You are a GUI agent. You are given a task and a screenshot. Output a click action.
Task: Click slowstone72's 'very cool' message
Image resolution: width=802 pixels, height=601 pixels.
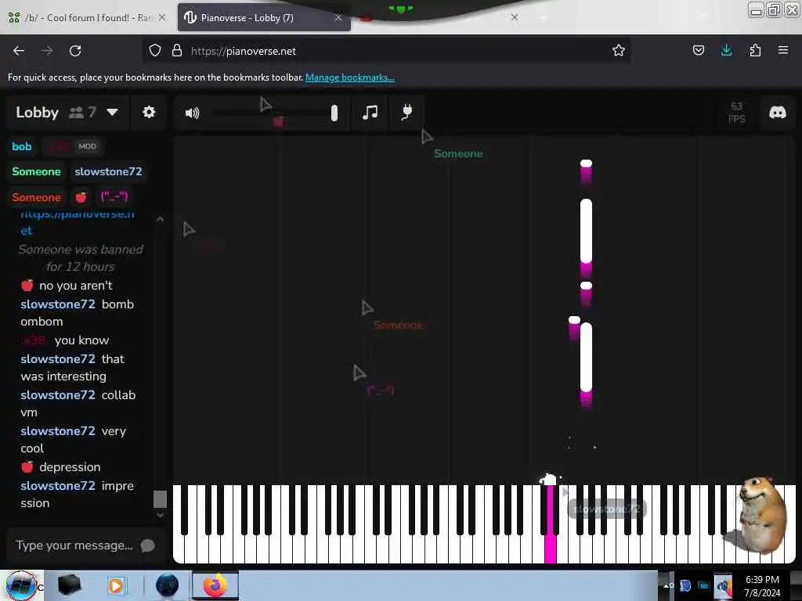tap(73, 440)
